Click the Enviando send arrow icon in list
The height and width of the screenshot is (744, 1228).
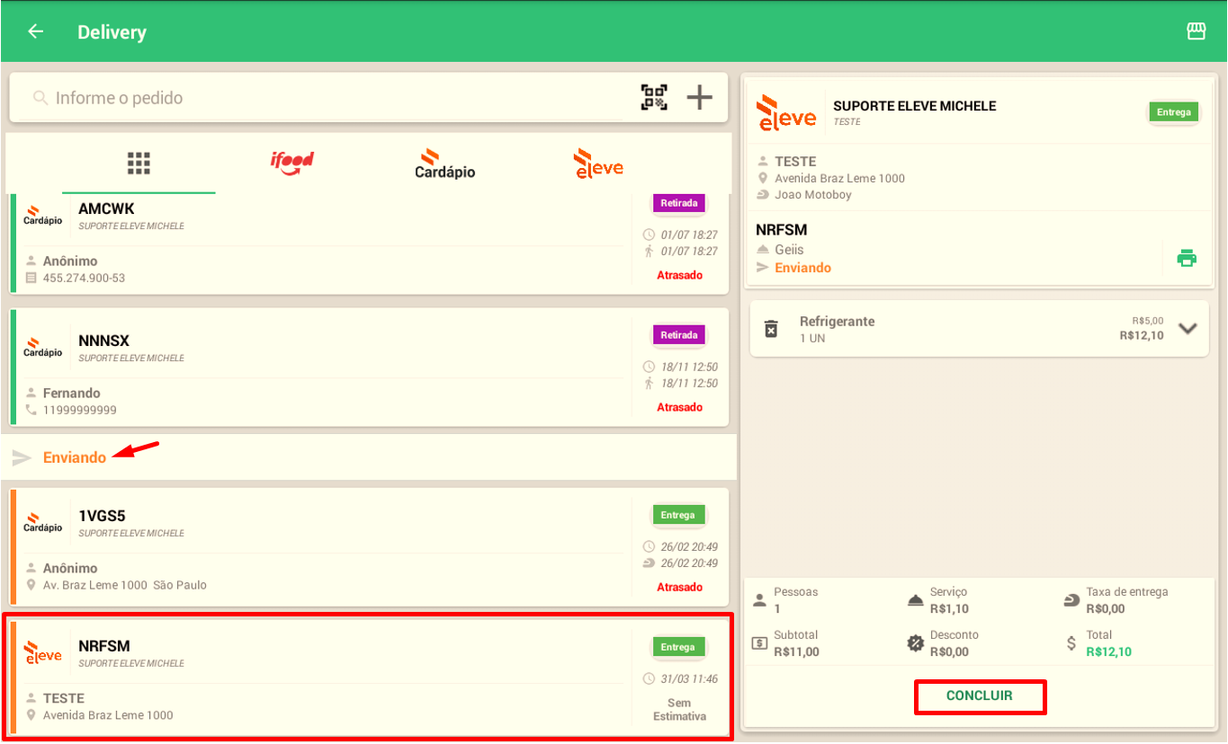pyautogui.click(x=22, y=458)
